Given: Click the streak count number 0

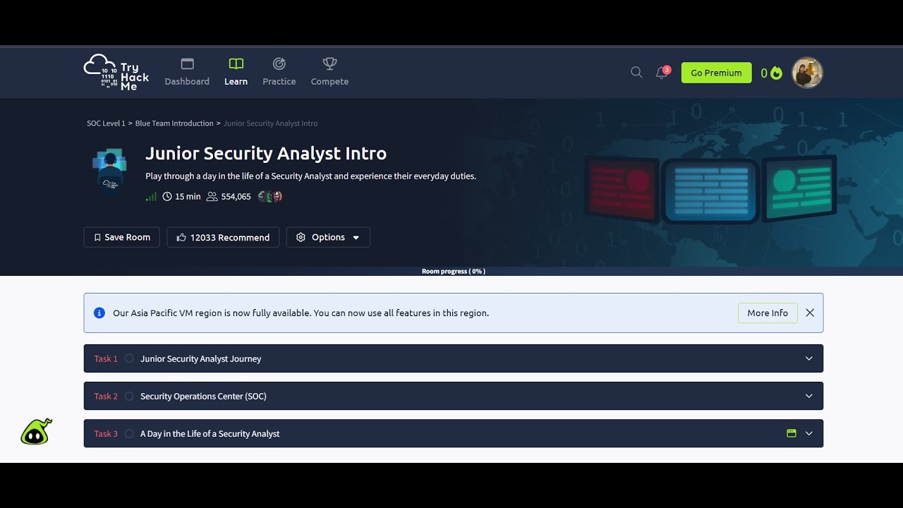Looking at the screenshot, I should (x=764, y=73).
